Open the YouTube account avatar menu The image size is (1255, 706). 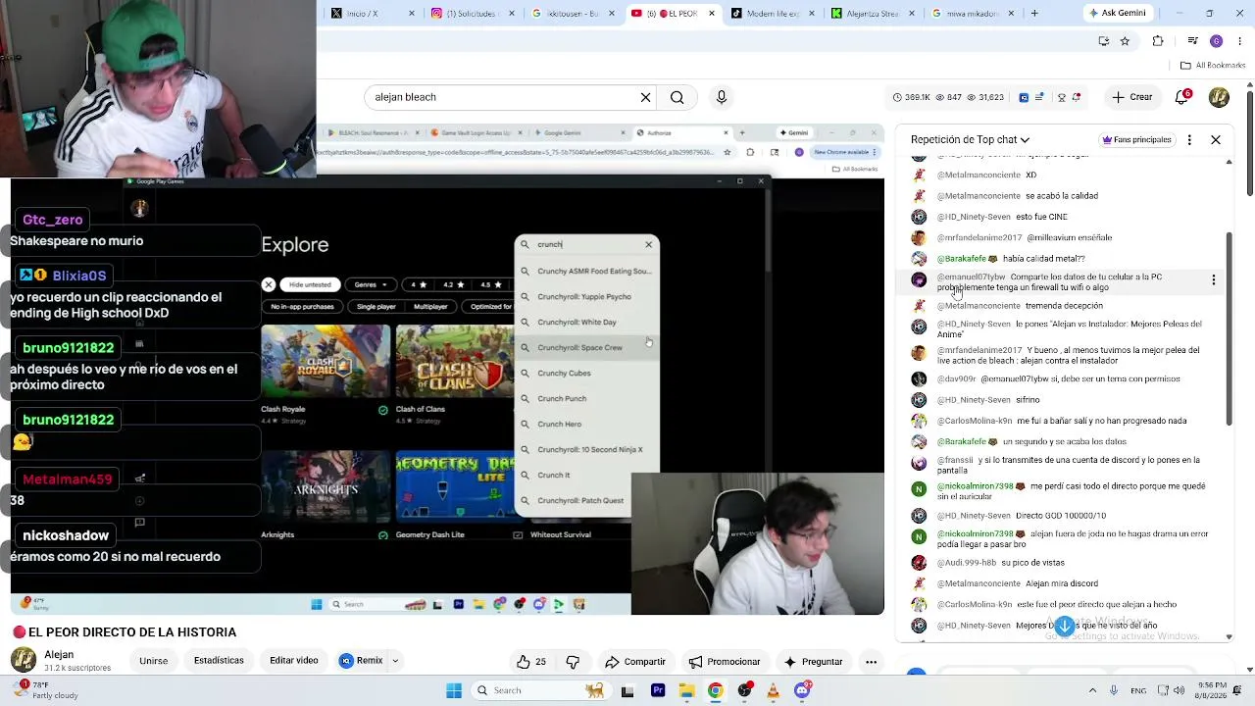click(x=1219, y=97)
